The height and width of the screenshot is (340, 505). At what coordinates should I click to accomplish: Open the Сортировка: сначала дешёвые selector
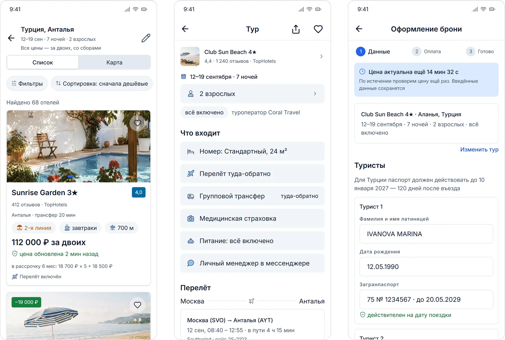(102, 84)
